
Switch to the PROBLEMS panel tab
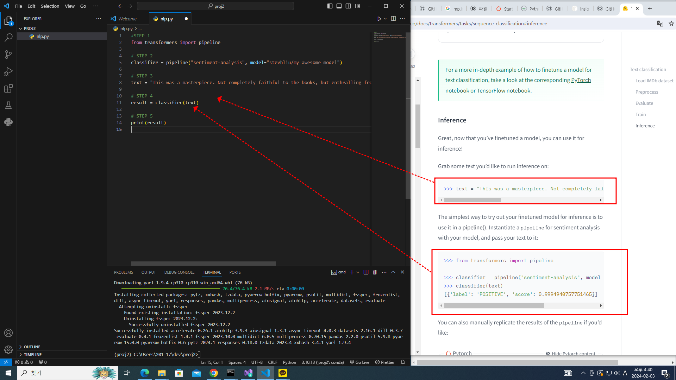click(123, 272)
